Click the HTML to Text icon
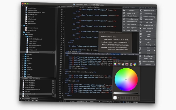Viewport: 176px width, 110px height. pos(124,16)
